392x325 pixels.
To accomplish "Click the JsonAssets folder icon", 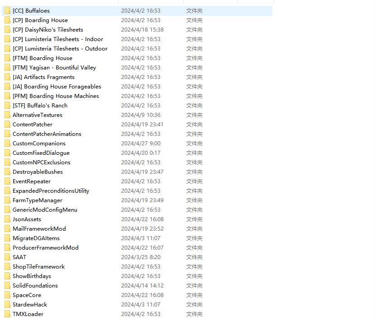I will pyautogui.click(x=8, y=219).
